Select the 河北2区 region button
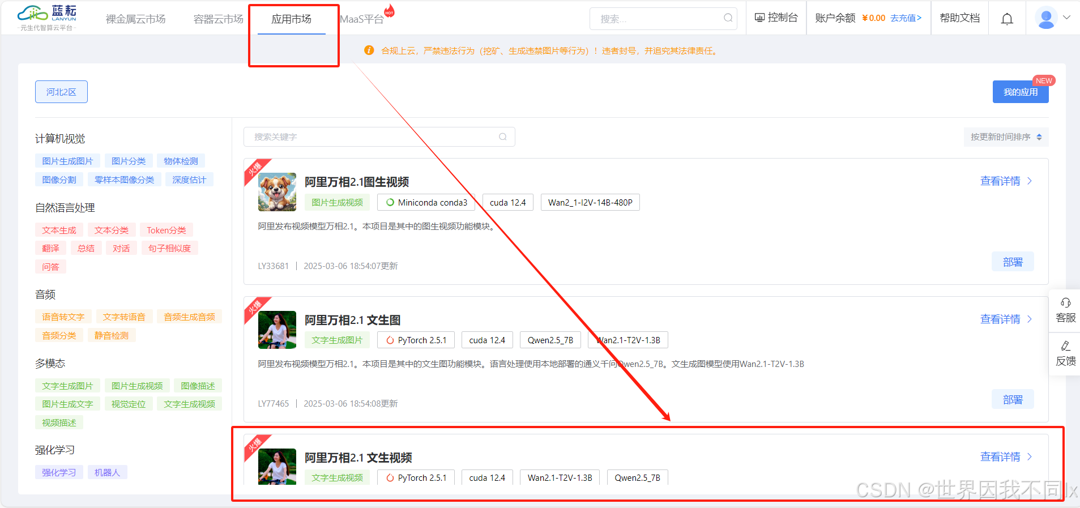Screen dimensions: 1080x508 click(x=61, y=92)
